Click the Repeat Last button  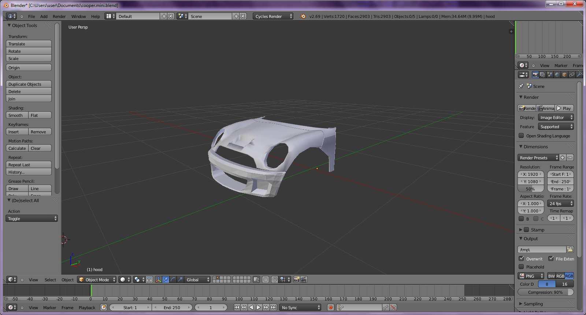pos(29,164)
